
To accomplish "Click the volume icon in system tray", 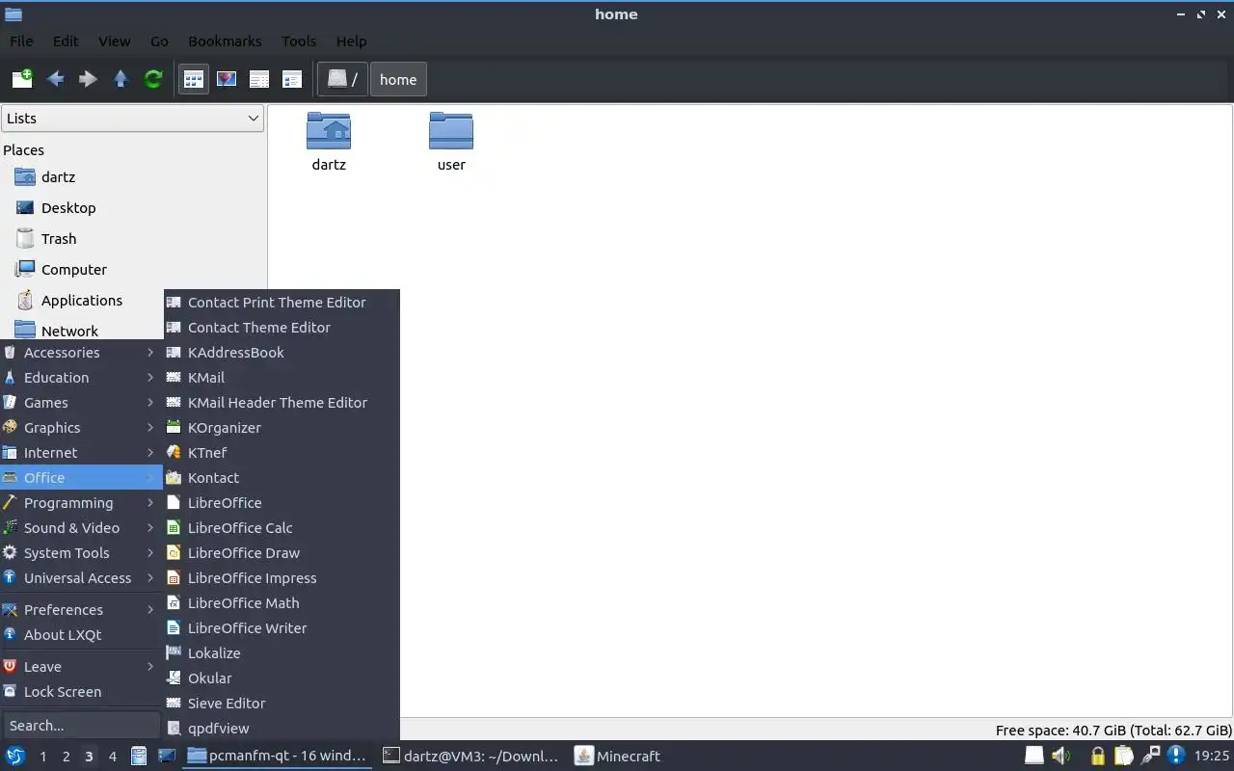I will [1061, 756].
